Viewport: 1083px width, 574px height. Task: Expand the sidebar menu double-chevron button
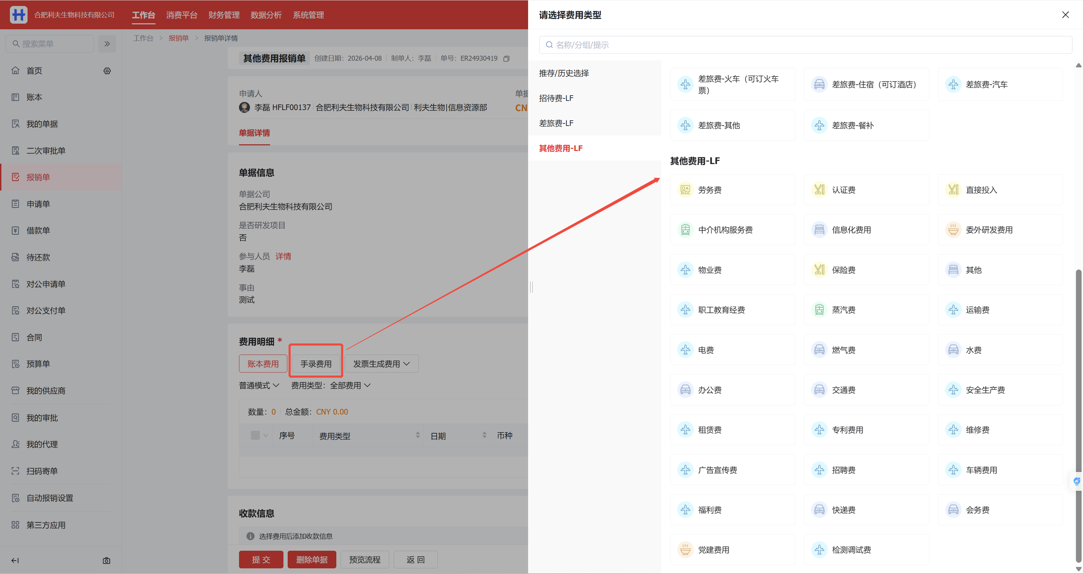pos(107,44)
